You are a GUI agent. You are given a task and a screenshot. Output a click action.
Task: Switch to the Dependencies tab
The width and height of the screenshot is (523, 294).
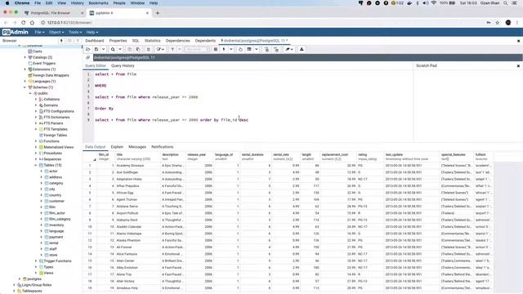pos(178,41)
